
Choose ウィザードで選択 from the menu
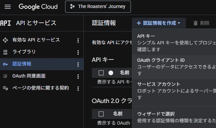pos(174,117)
